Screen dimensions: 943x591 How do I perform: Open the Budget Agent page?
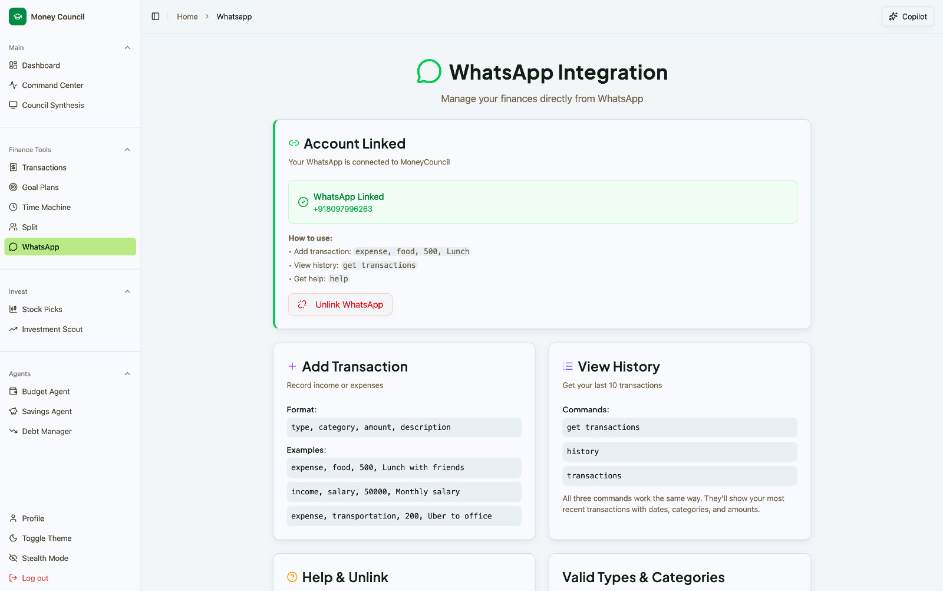[x=70, y=392]
